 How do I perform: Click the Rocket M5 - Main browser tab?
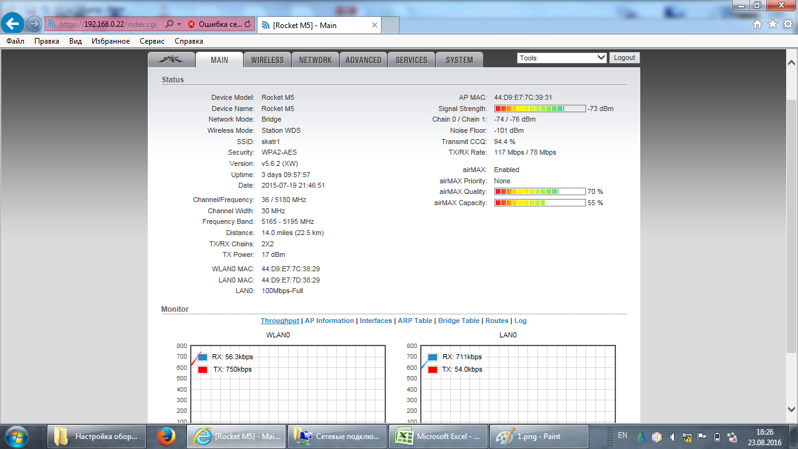(319, 25)
